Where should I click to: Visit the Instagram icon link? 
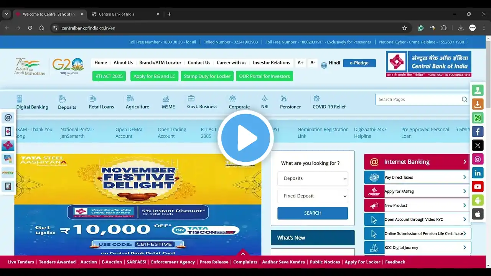[478, 159]
